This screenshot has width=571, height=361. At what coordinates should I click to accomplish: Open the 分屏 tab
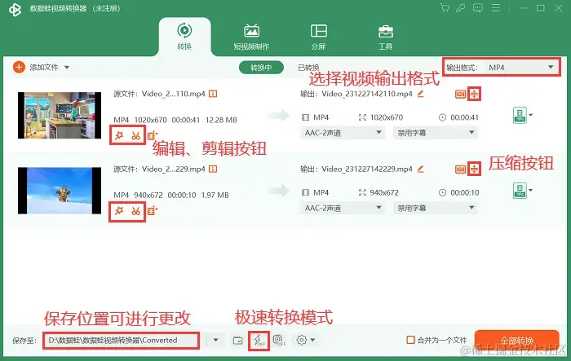coord(318,37)
